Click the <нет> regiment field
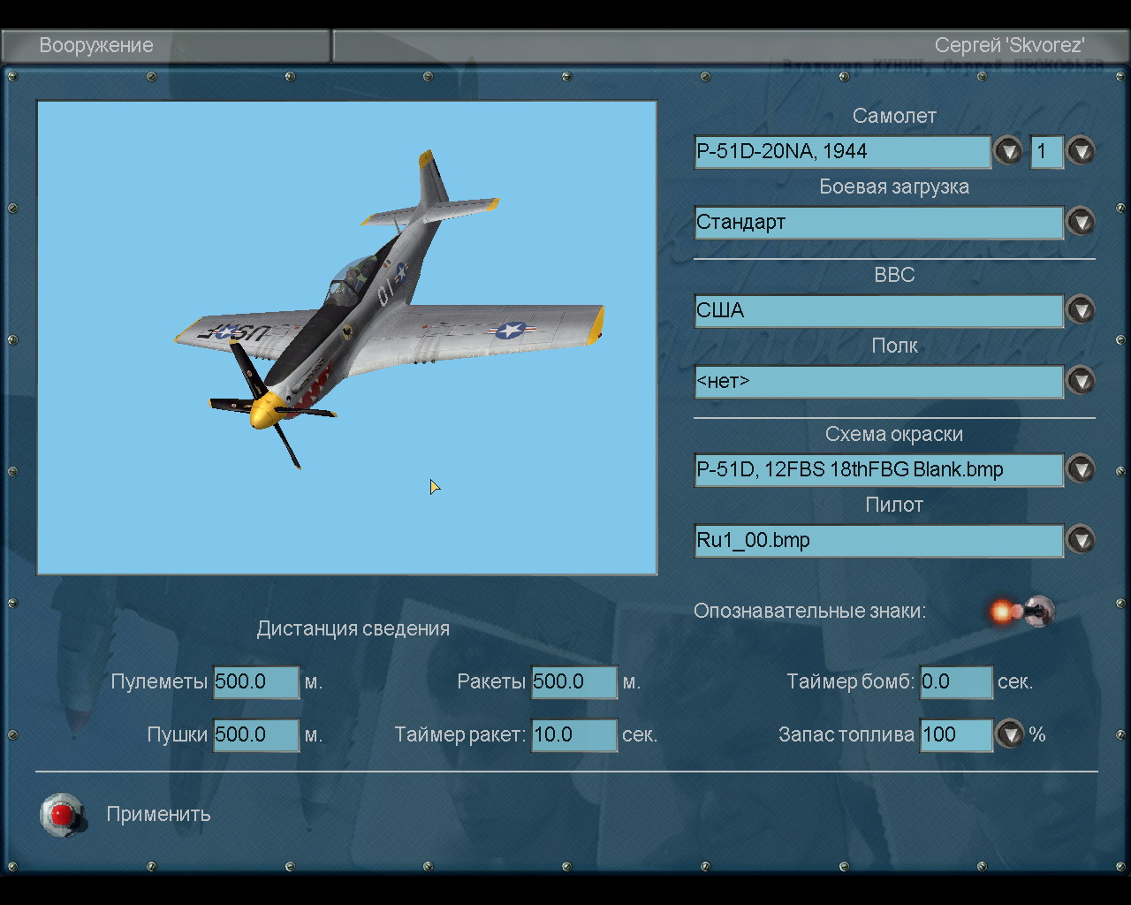This screenshot has height=905, width=1131. pyautogui.click(x=878, y=381)
